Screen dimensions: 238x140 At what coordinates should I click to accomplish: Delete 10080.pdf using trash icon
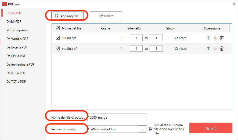pyautogui.click(x=222, y=38)
